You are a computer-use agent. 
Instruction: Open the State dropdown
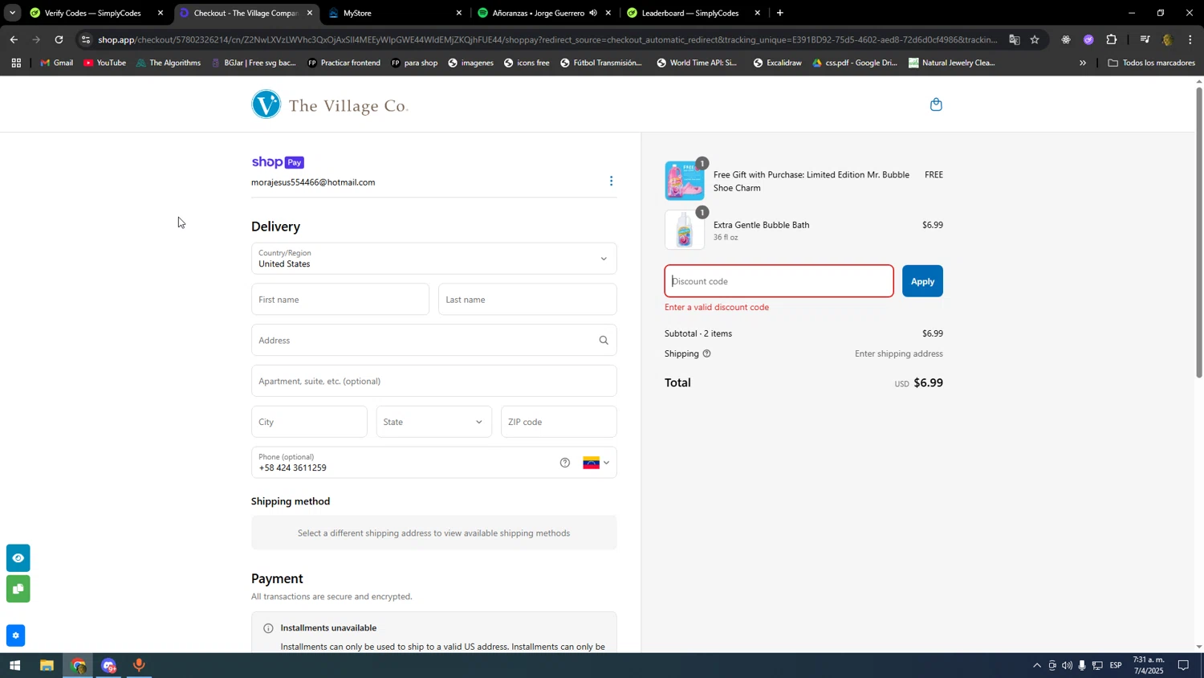point(433,422)
